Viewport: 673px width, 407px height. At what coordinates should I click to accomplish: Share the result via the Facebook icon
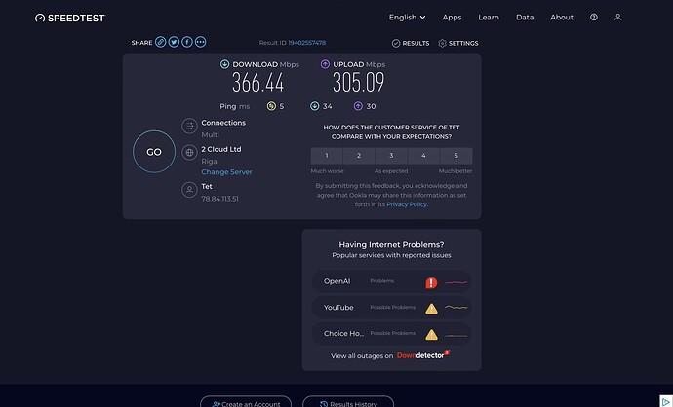(187, 42)
